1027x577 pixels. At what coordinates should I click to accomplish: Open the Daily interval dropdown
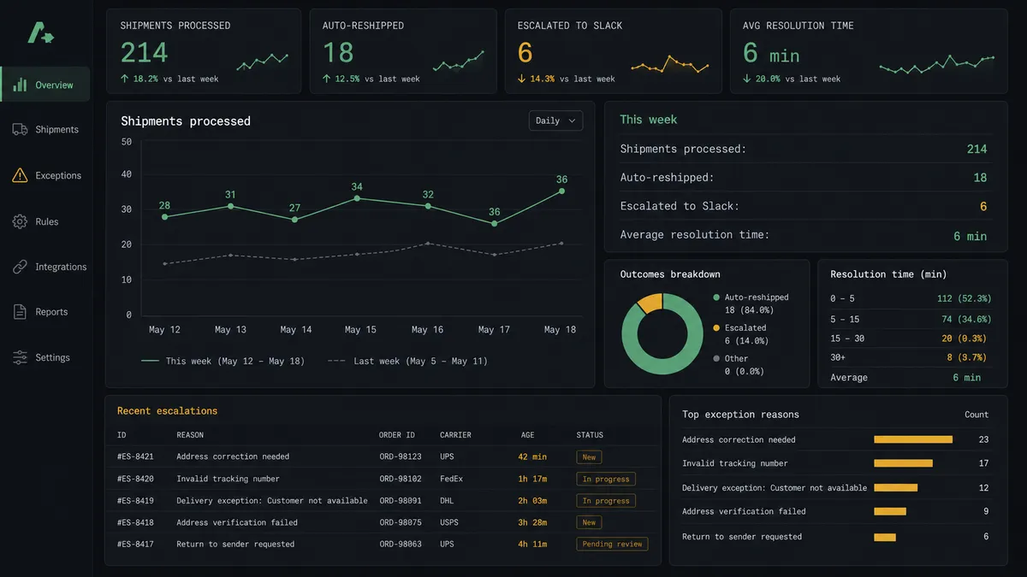pos(555,121)
